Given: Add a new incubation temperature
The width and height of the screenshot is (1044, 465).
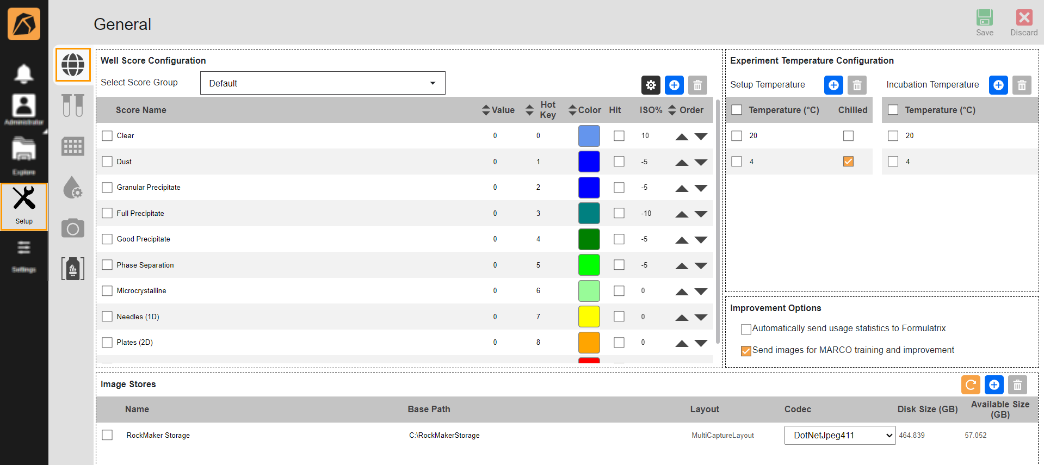Looking at the screenshot, I should point(998,85).
